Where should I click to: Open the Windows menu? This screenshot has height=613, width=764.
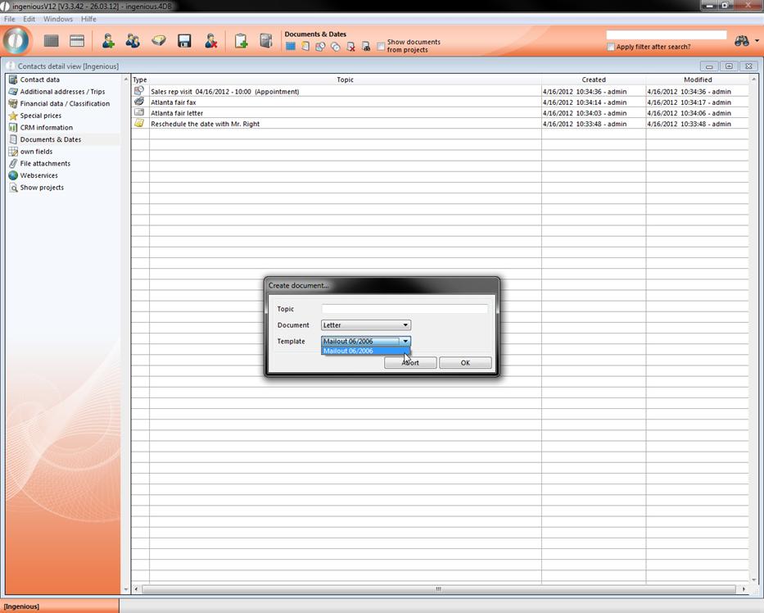pyautogui.click(x=58, y=19)
